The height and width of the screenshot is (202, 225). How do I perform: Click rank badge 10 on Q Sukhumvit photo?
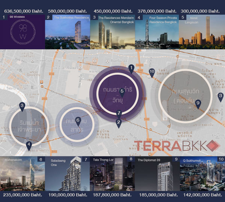click(x=221, y=159)
